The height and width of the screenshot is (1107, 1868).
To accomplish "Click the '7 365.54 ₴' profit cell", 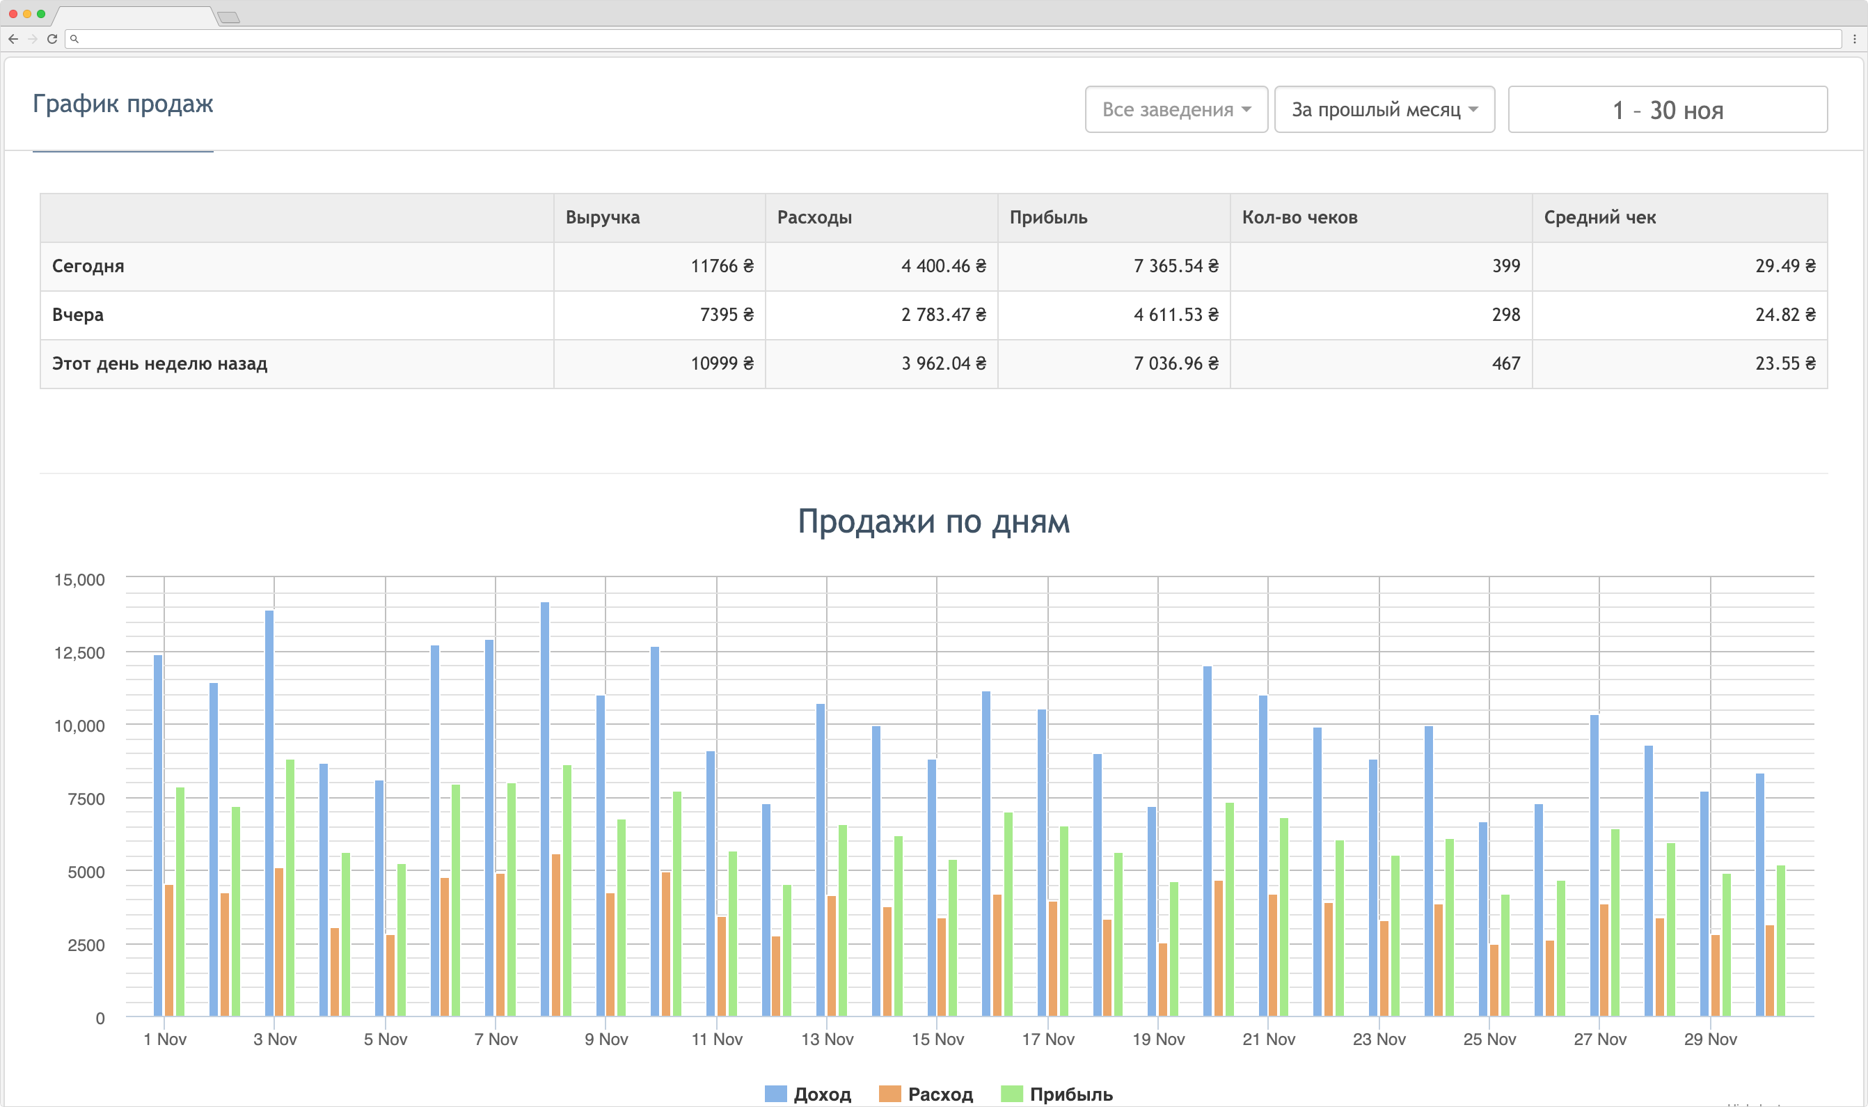I will [1114, 266].
